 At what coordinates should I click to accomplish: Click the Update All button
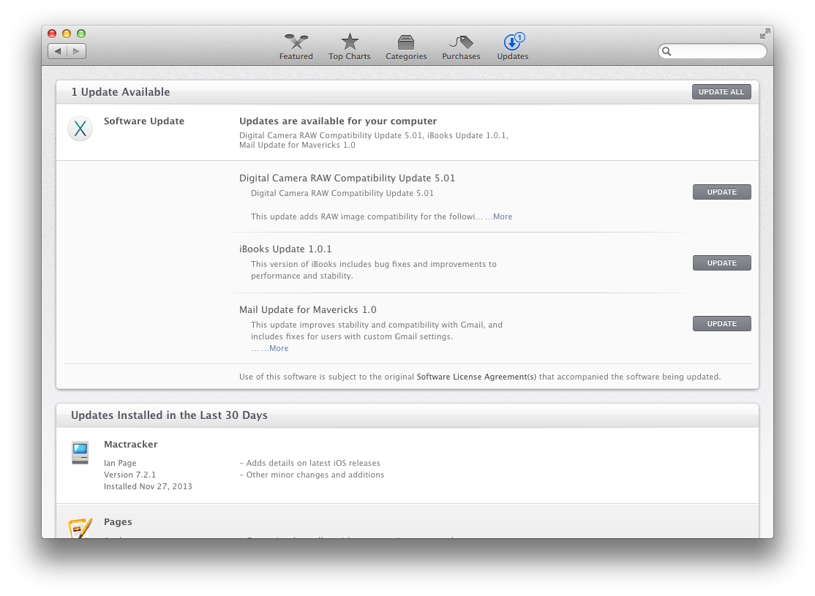[721, 92]
